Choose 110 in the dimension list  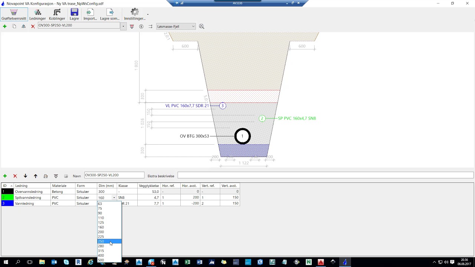click(109, 218)
